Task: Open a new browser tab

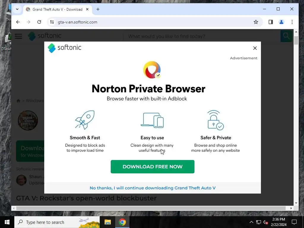Action: coord(98,9)
